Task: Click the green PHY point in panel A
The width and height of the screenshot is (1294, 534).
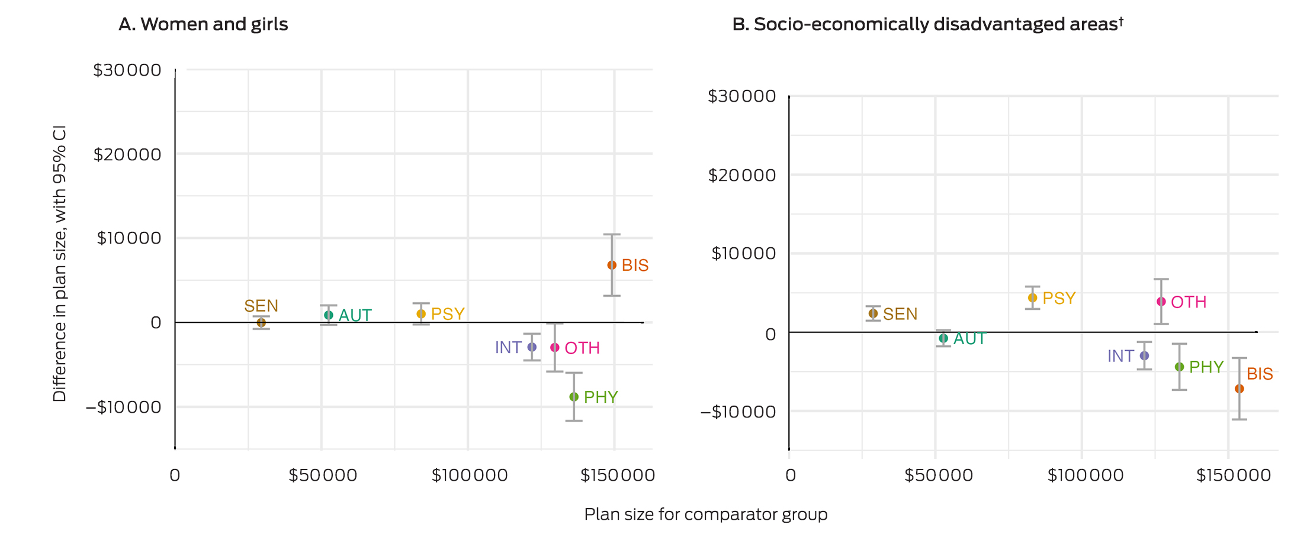Action: (574, 397)
